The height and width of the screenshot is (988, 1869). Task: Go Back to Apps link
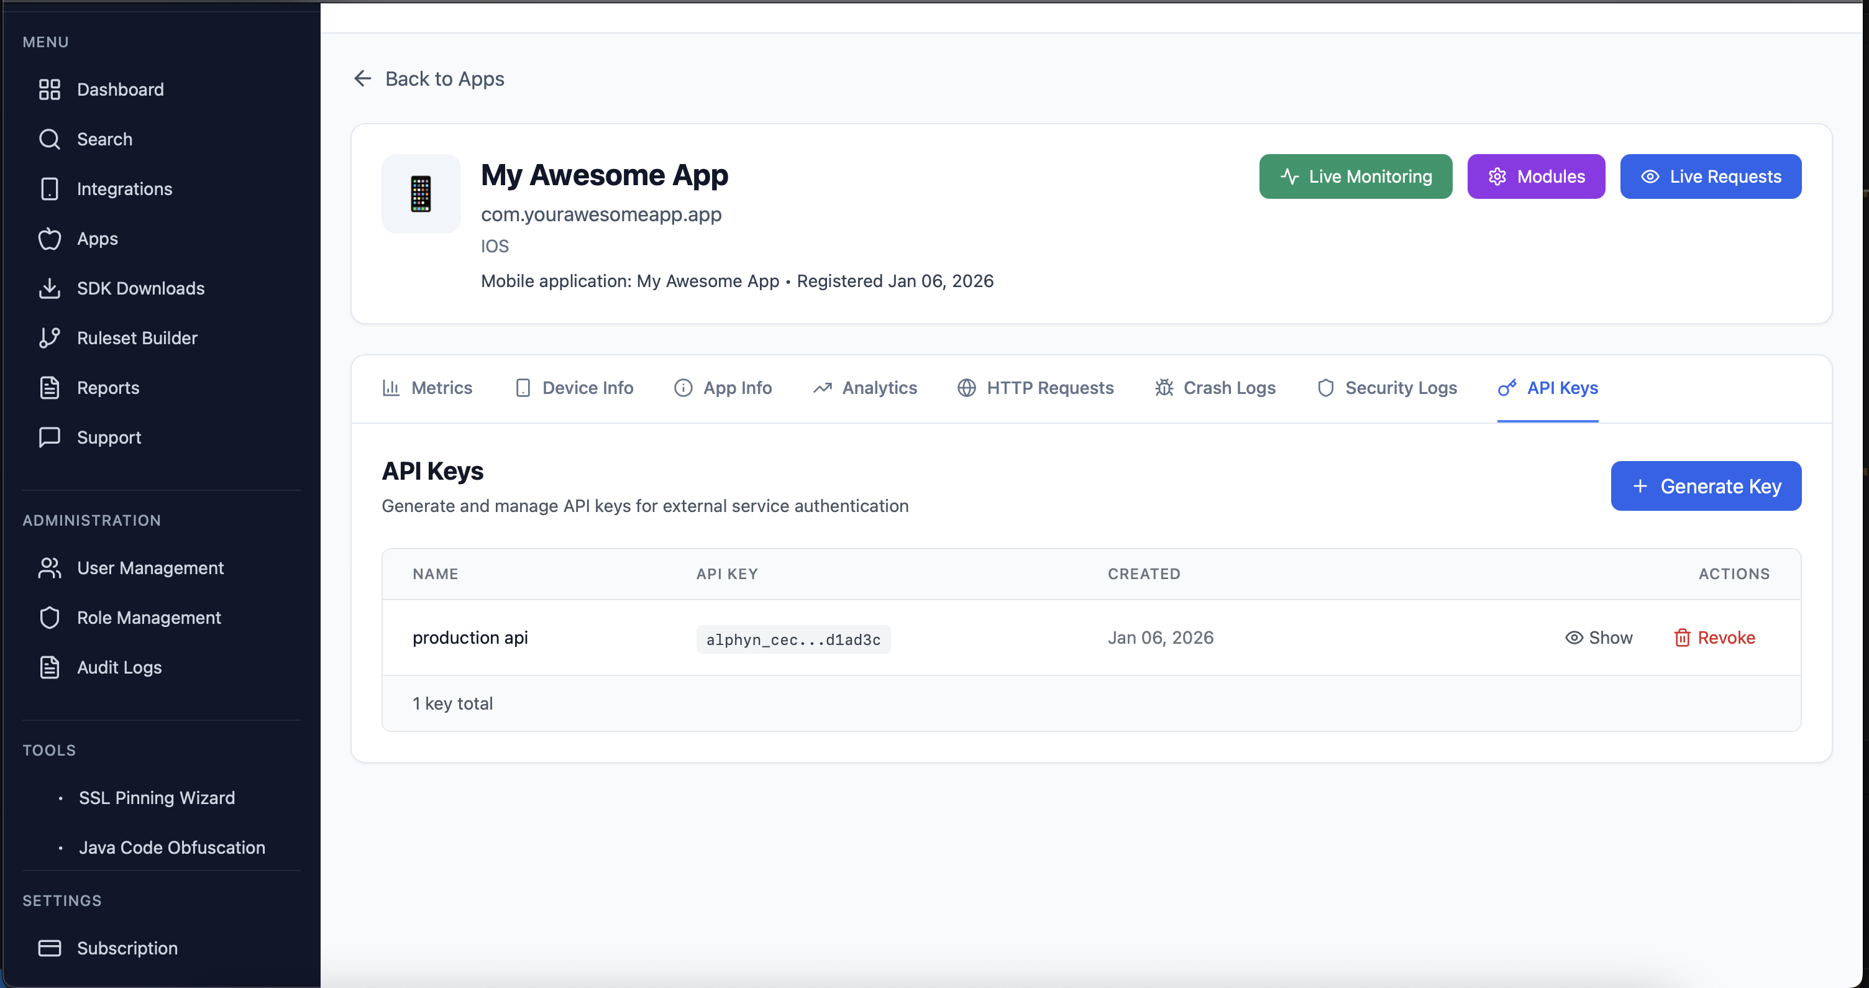click(x=429, y=78)
